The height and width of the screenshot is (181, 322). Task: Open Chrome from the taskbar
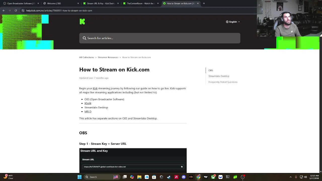(x=198, y=177)
